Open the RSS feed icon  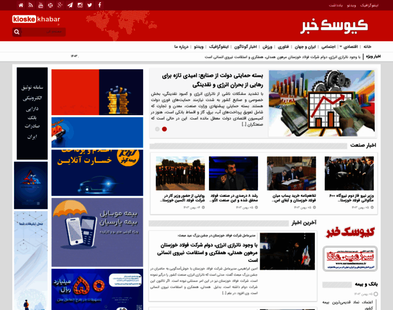click(x=31, y=5)
